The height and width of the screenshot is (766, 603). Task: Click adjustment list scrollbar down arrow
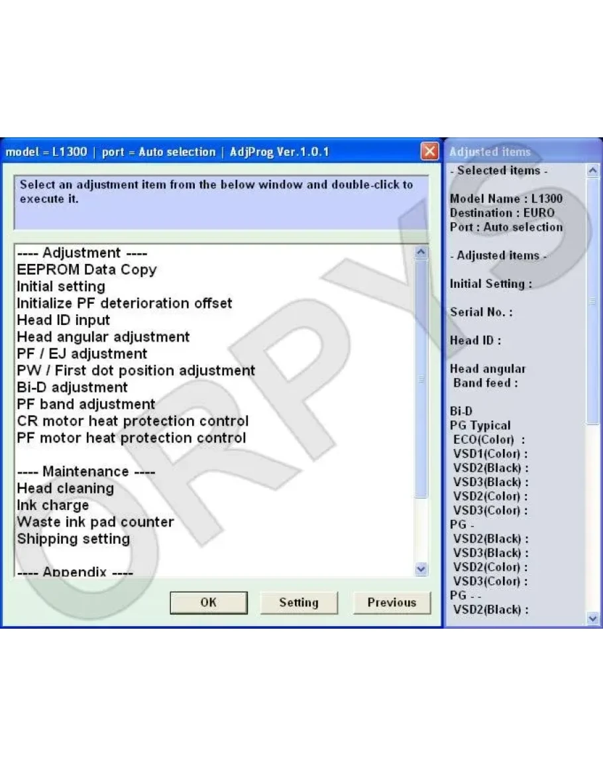[x=421, y=568]
